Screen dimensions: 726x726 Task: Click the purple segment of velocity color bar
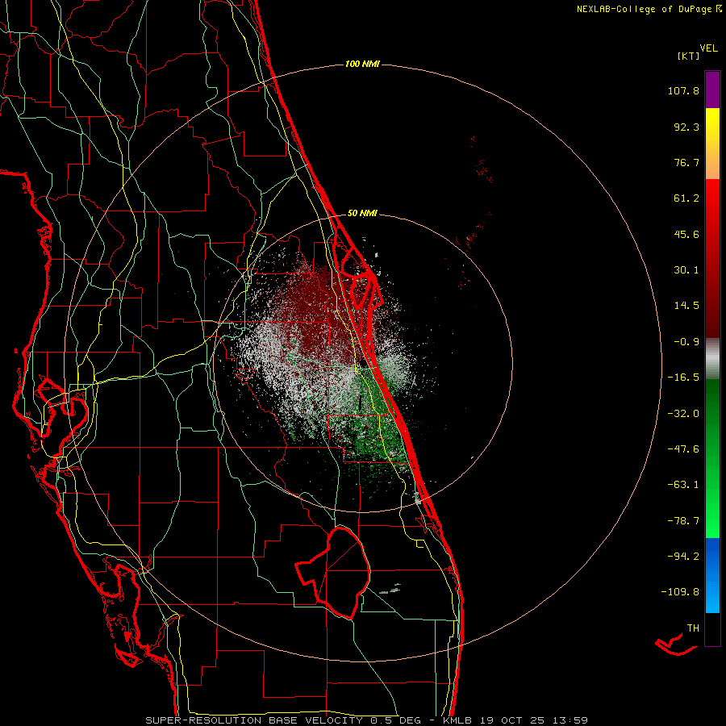click(x=712, y=90)
